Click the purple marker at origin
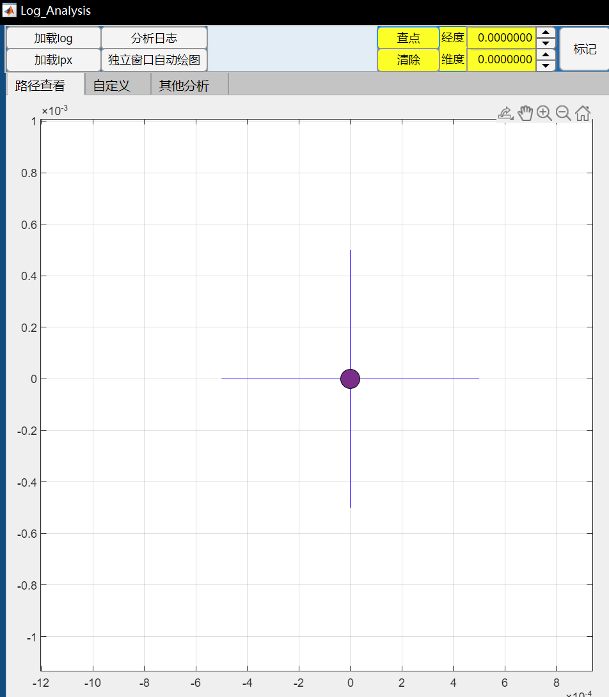The image size is (609, 697). point(350,379)
